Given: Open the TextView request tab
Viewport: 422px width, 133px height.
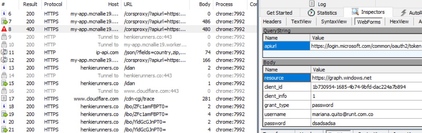Looking at the screenshot, I should (x=301, y=21).
